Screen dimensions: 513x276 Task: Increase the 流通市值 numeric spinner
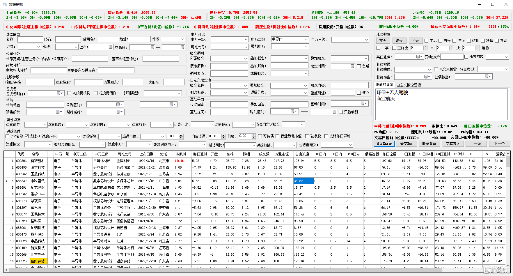[181, 135]
